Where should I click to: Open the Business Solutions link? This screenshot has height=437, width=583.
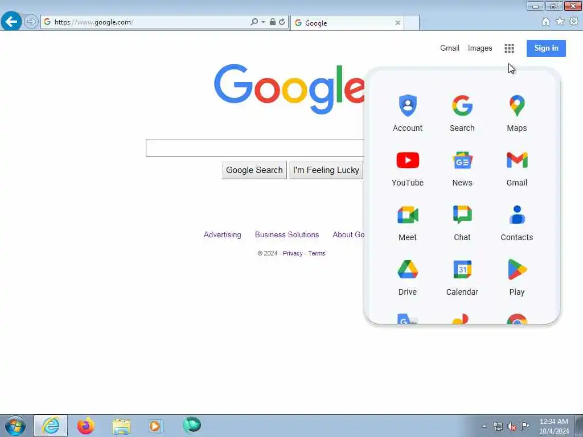click(287, 235)
